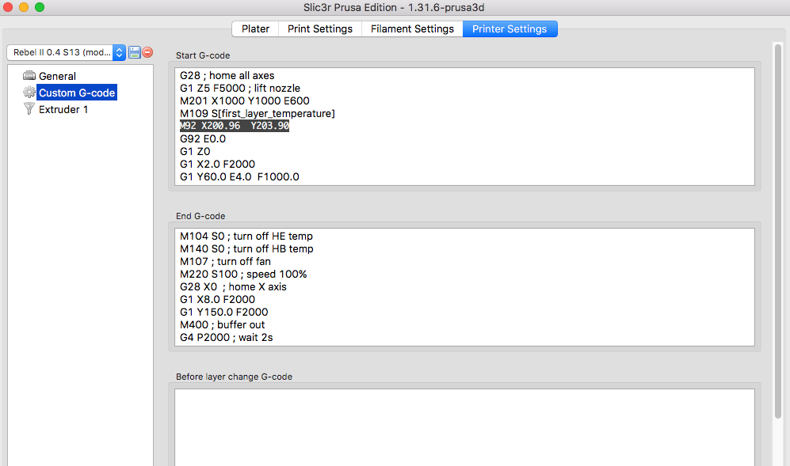Click the gear icon beside Custom G-code

(x=29, y=93)
